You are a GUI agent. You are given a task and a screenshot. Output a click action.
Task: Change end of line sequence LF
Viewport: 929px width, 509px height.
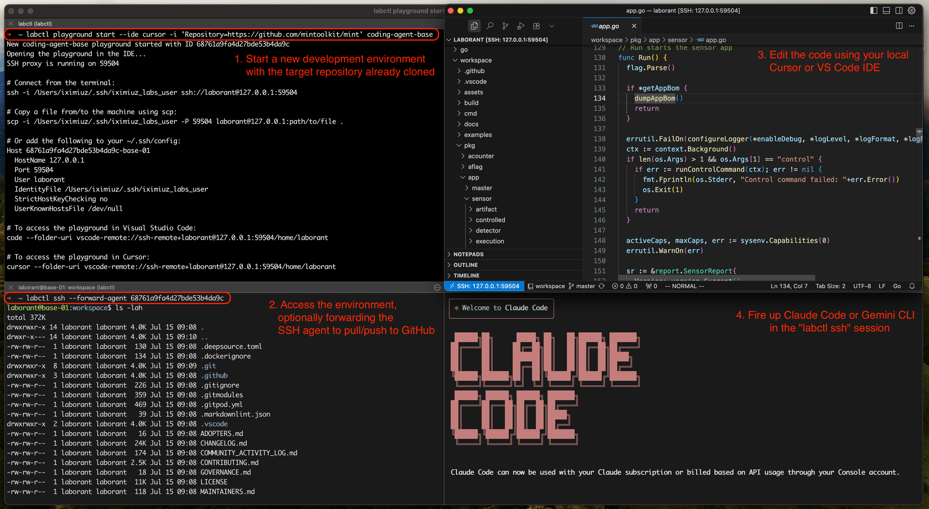[x=882, y=286]
